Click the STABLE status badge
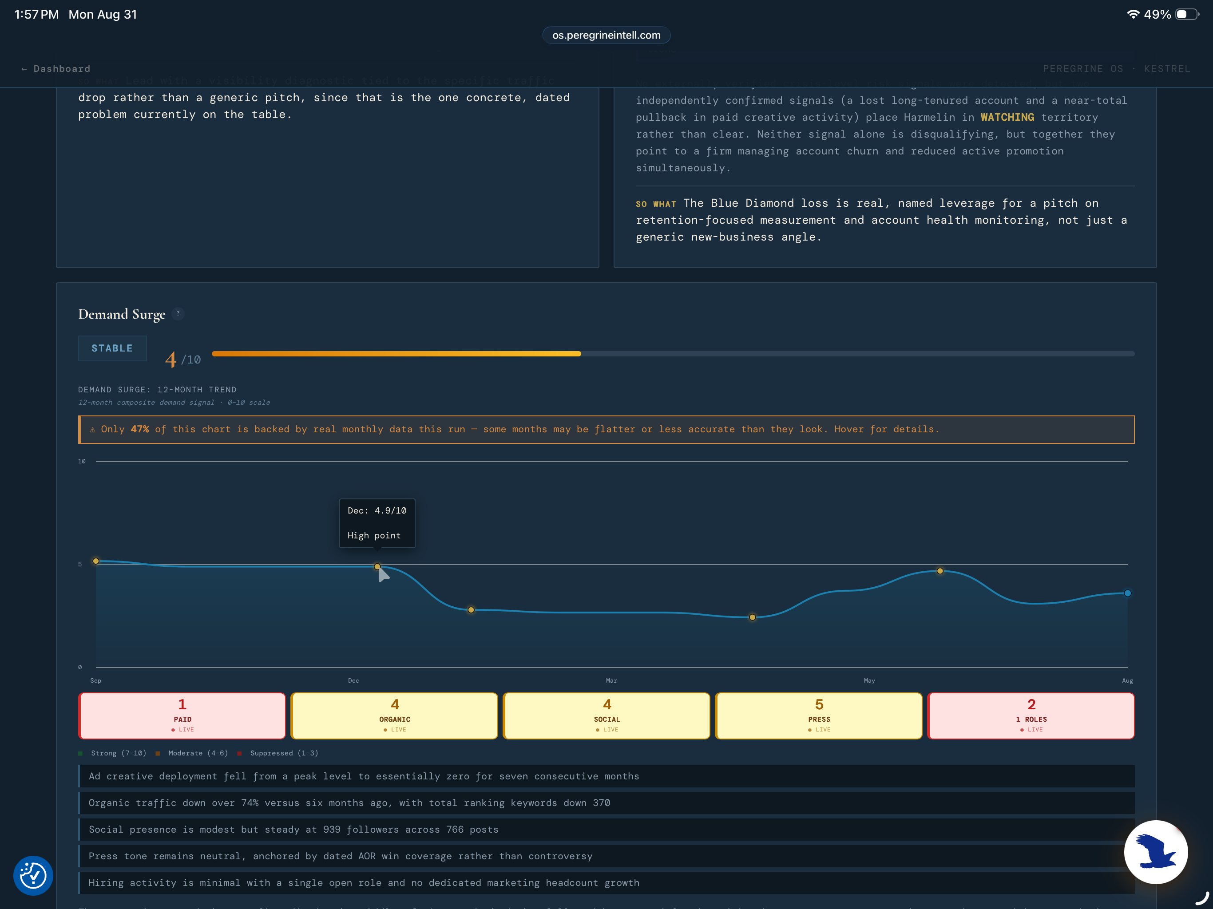This screenshot has width=1213, height=909. point(112,348)
